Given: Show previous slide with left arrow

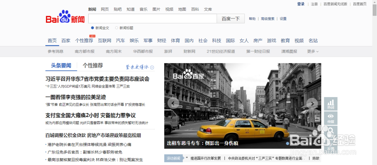Looking at the screenshot, I should 173,103.
